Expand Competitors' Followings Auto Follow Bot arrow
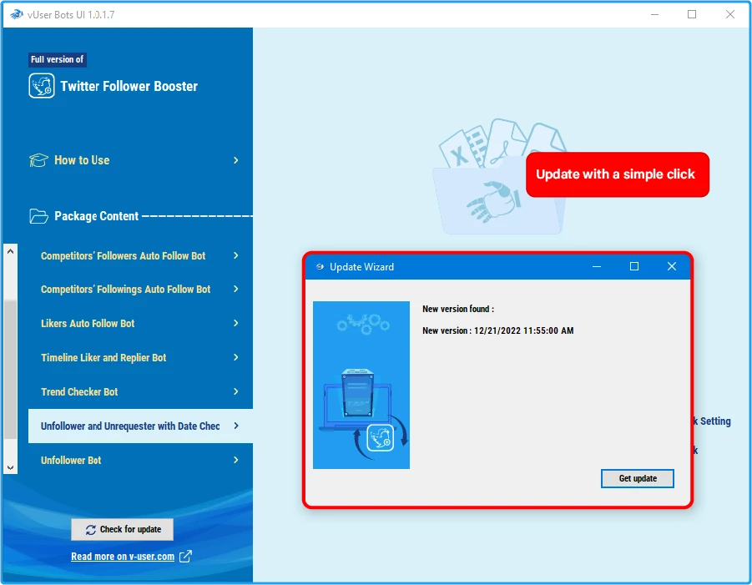752x585 pixels. (235, 289)
